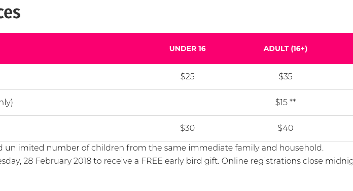Click the third table row's blank label area
The image size is (353, 191).
69,128
